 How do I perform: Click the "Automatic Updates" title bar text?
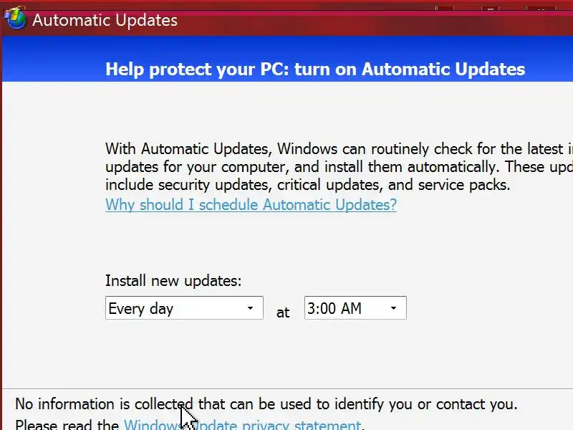105,20
